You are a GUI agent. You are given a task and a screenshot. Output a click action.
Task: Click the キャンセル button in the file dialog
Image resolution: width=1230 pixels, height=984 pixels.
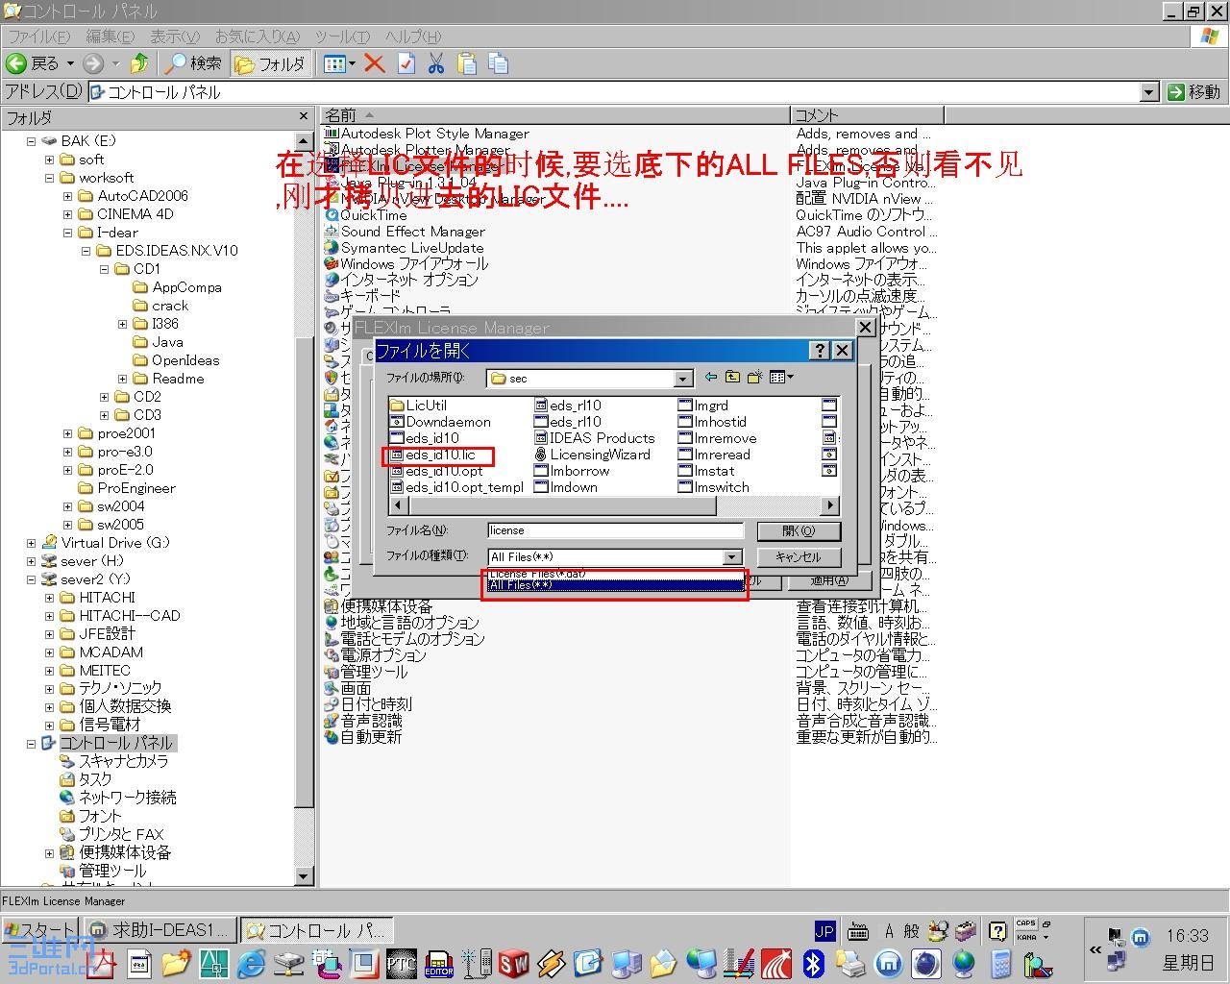pos(799,557)
